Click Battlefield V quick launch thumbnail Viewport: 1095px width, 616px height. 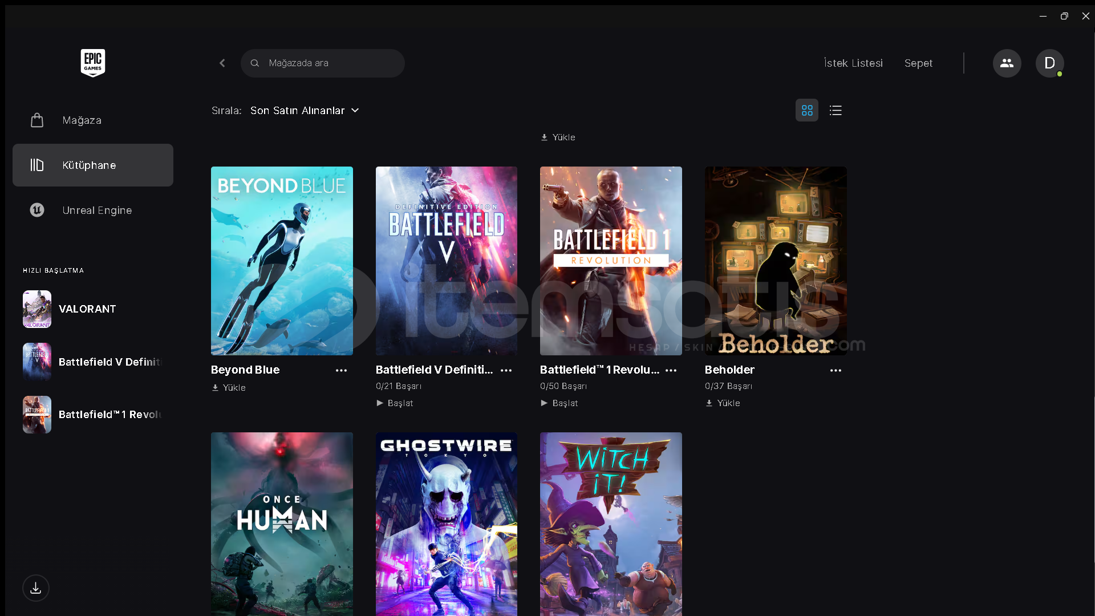tap(37, 362)
